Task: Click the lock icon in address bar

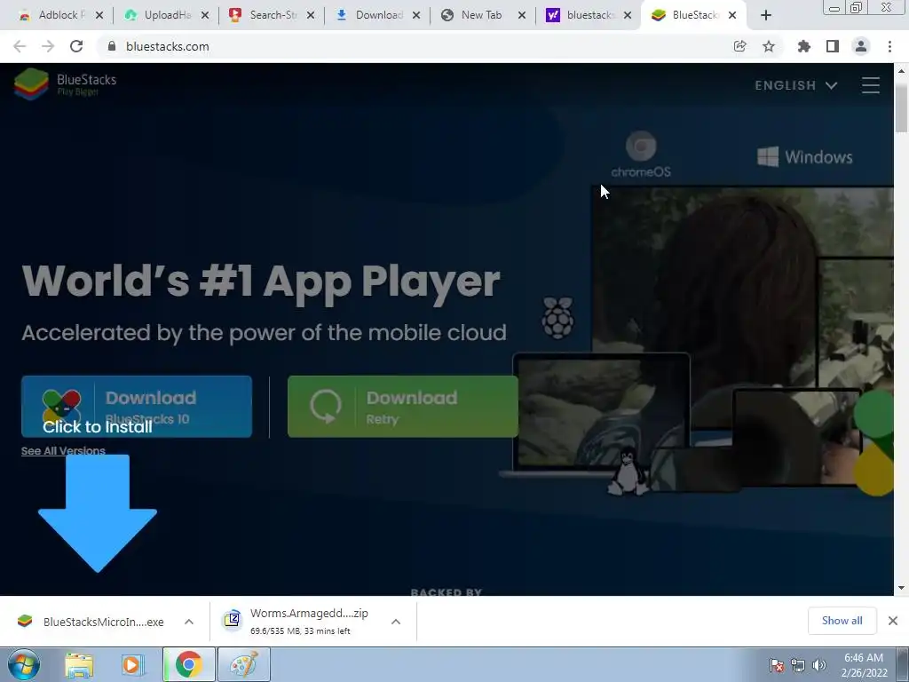Action: [112, 46]
